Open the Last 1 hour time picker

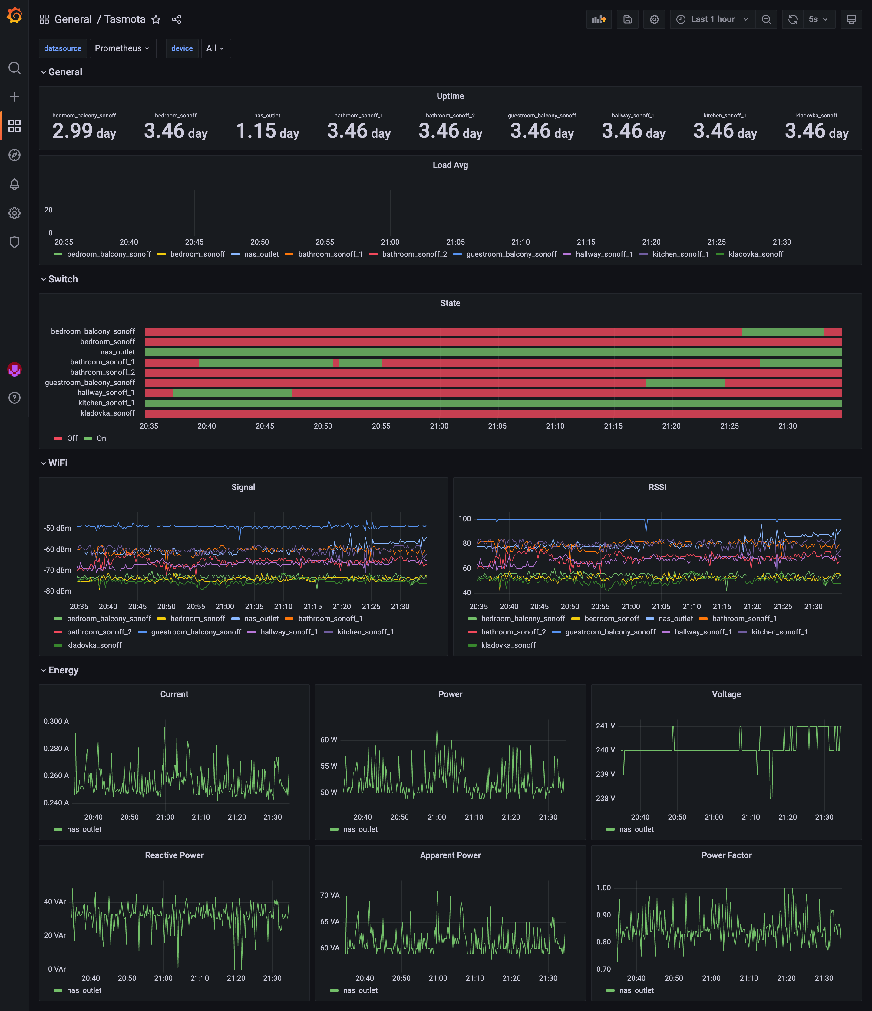[712, 19]
